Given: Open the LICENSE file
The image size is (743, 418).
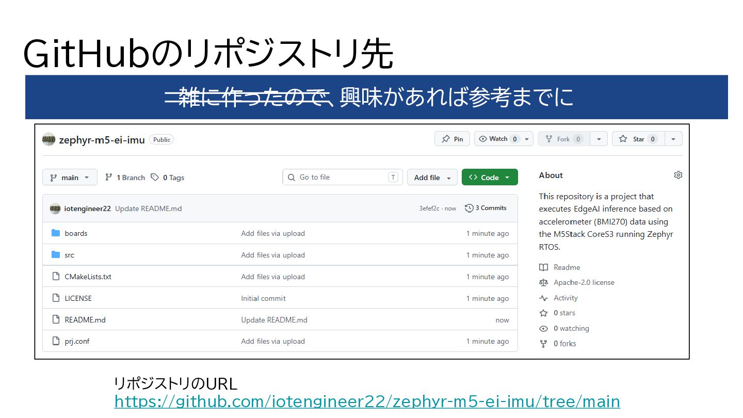Looking at the screenshot, I should (78, 298).
